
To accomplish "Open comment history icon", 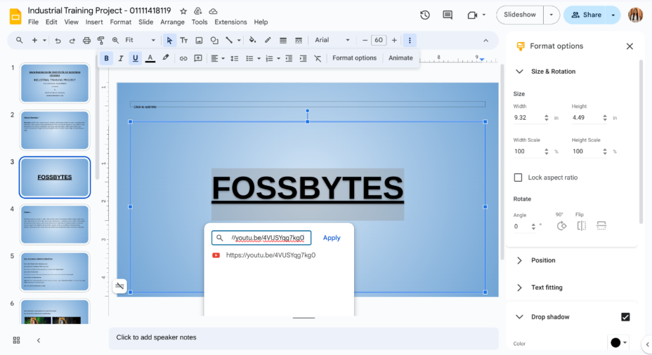I will [448, 15].
